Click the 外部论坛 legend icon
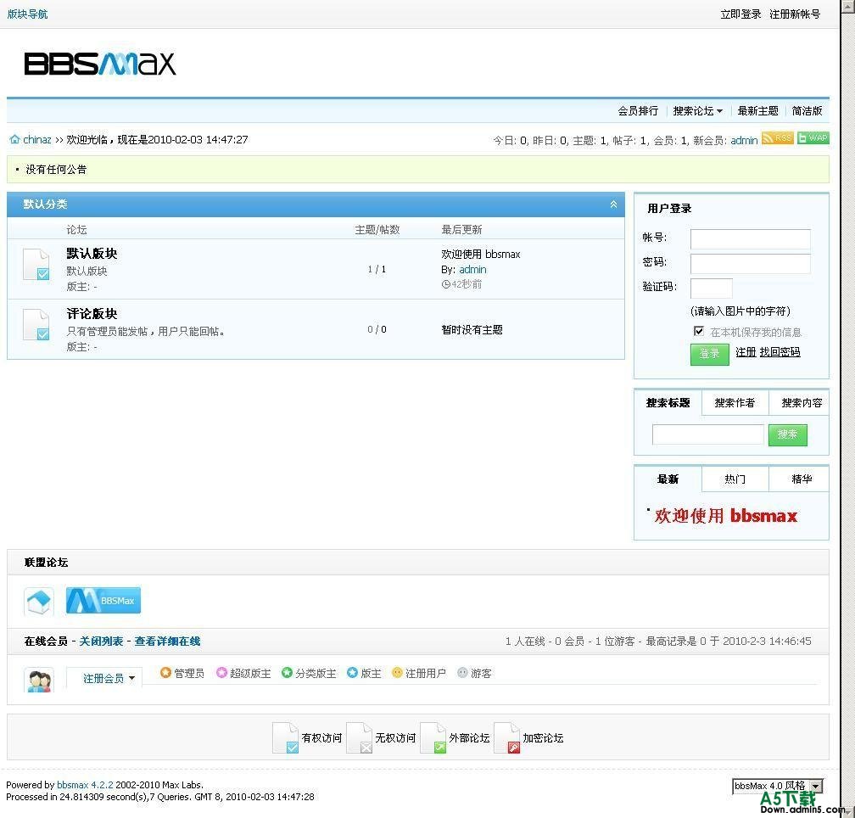855x818 pixels. click(x=433, y=738)
